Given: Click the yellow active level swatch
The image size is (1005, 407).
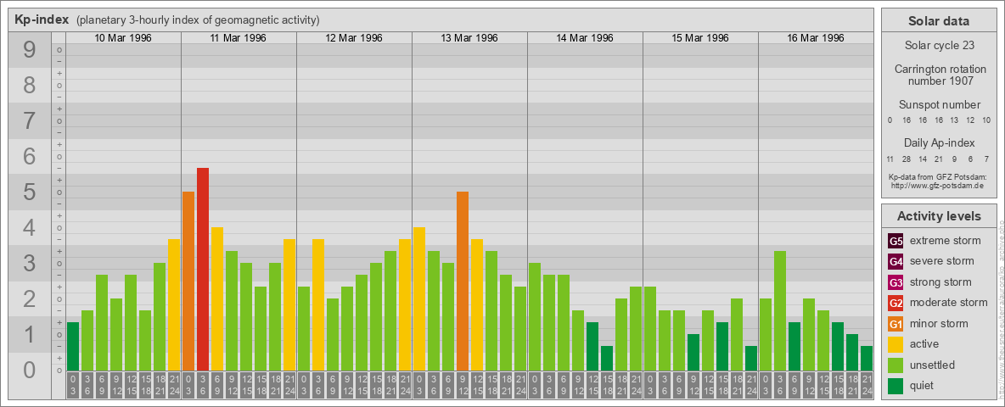Looking at the screenshot, I should tap(896, 344).
